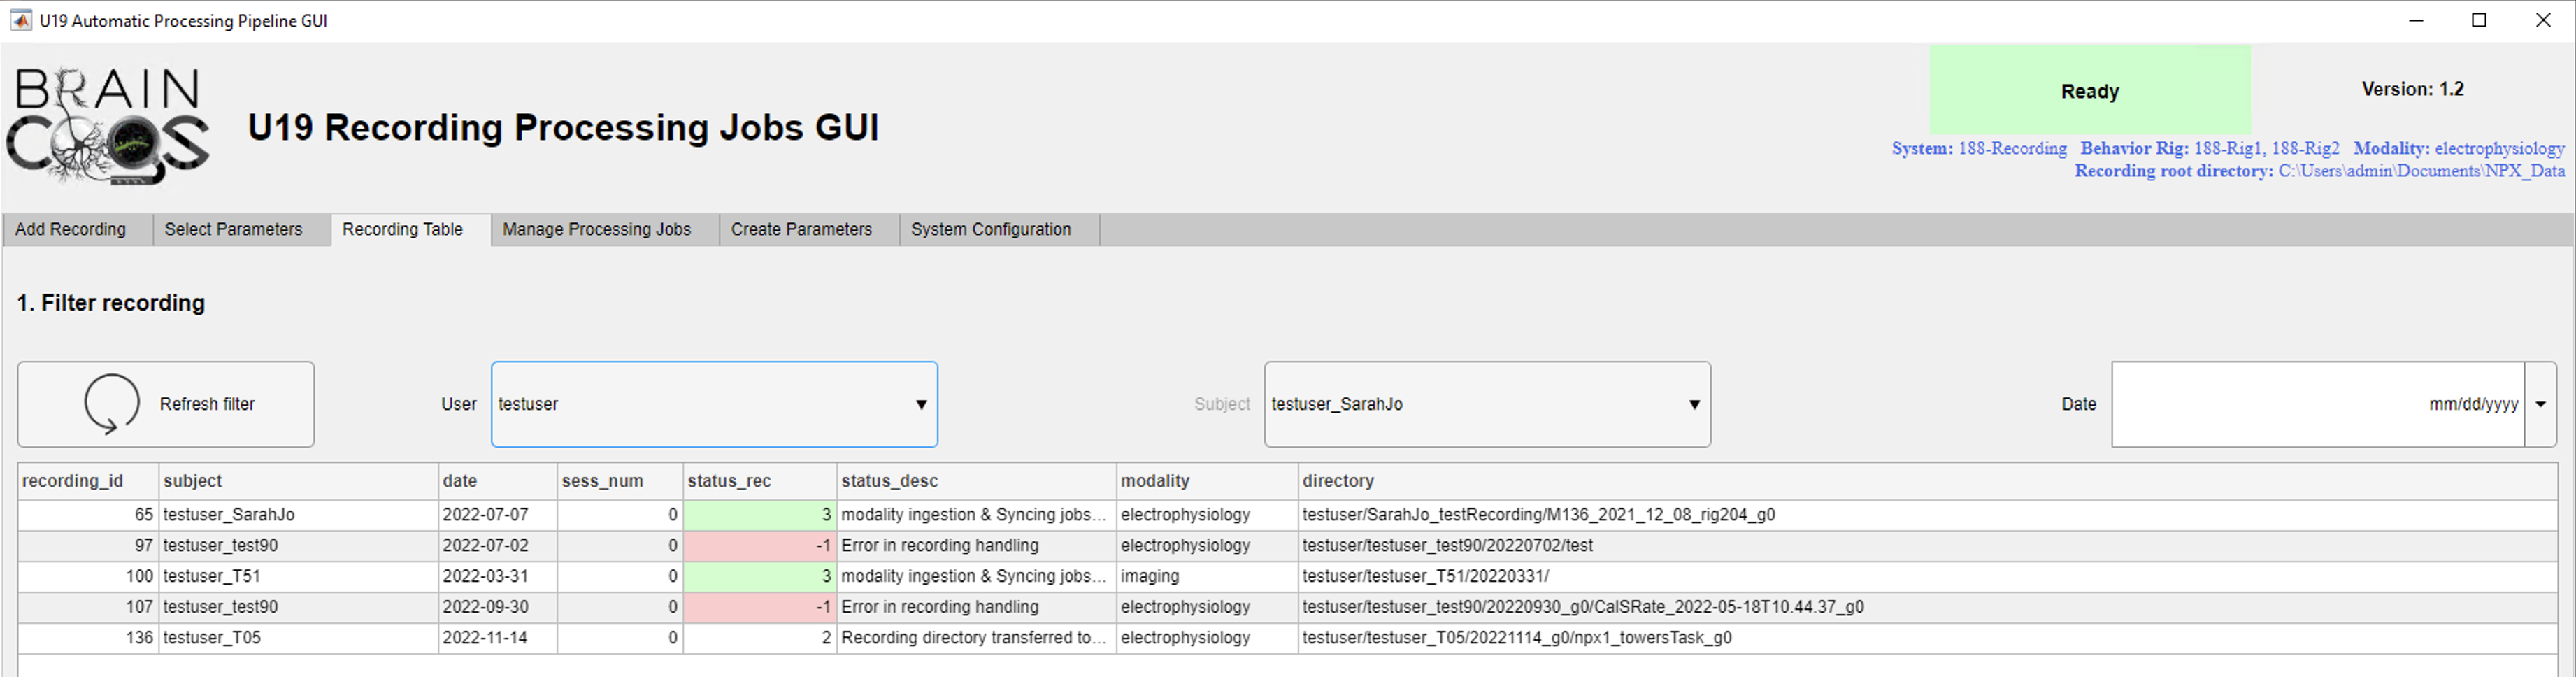The image size is (2576, 677).
Task: Click date cell 2022-11-14
Action: [497, 638]
